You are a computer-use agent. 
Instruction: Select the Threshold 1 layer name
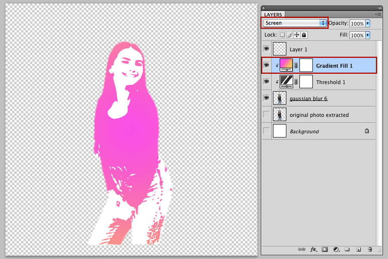tap(331, 82)
